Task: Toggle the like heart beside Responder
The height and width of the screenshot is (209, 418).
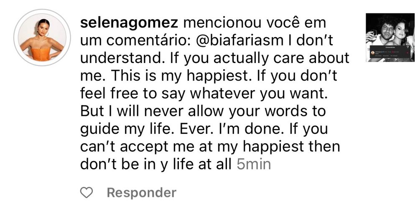Action: pos(87,192)
